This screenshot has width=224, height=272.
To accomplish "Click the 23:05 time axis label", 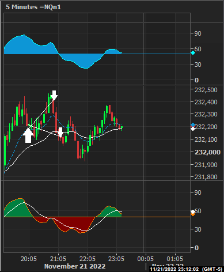I will [116, 259].
